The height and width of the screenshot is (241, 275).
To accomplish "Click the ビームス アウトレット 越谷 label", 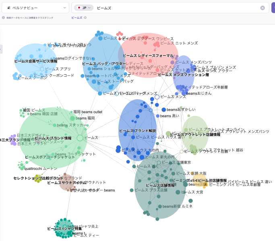I will pos(221,150).
